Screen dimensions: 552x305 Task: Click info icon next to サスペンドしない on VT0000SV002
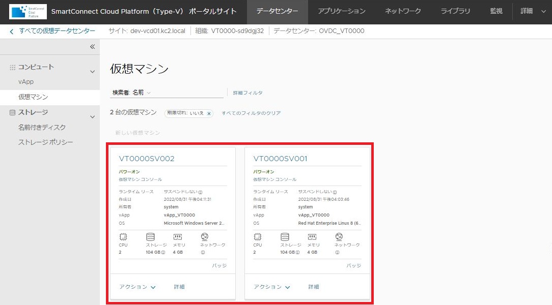point(200,192)
